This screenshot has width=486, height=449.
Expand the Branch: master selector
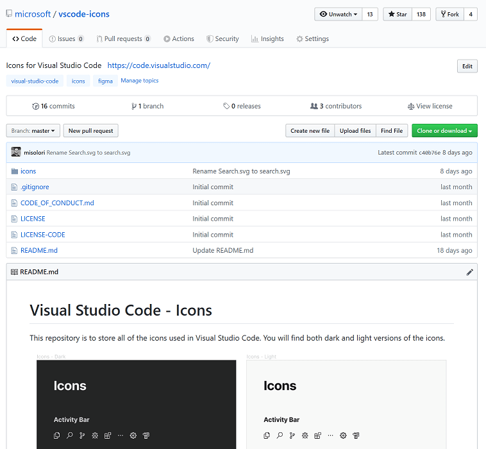[33, 131]
